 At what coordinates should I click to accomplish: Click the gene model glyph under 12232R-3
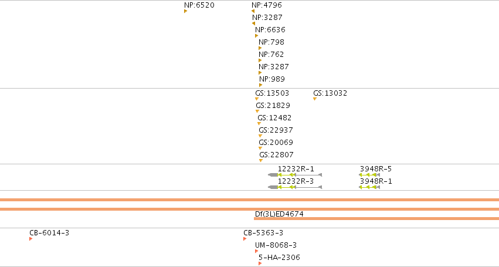coord(295,187)
